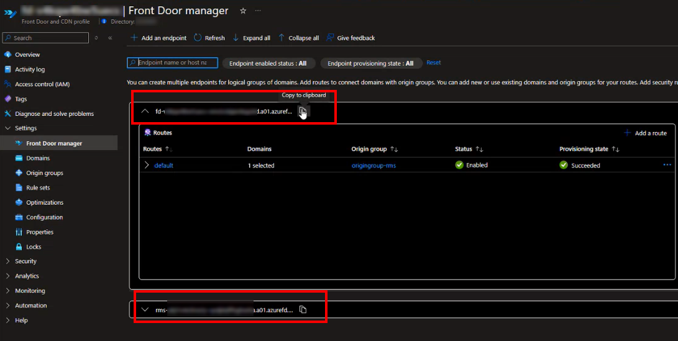Expand the Analytics section
The height and width of the screenshot is (341, 678).
click(7, 276)
